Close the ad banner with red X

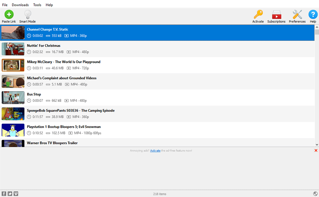tap(316, 151)
